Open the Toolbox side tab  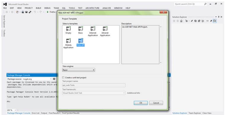click(4, 33)
